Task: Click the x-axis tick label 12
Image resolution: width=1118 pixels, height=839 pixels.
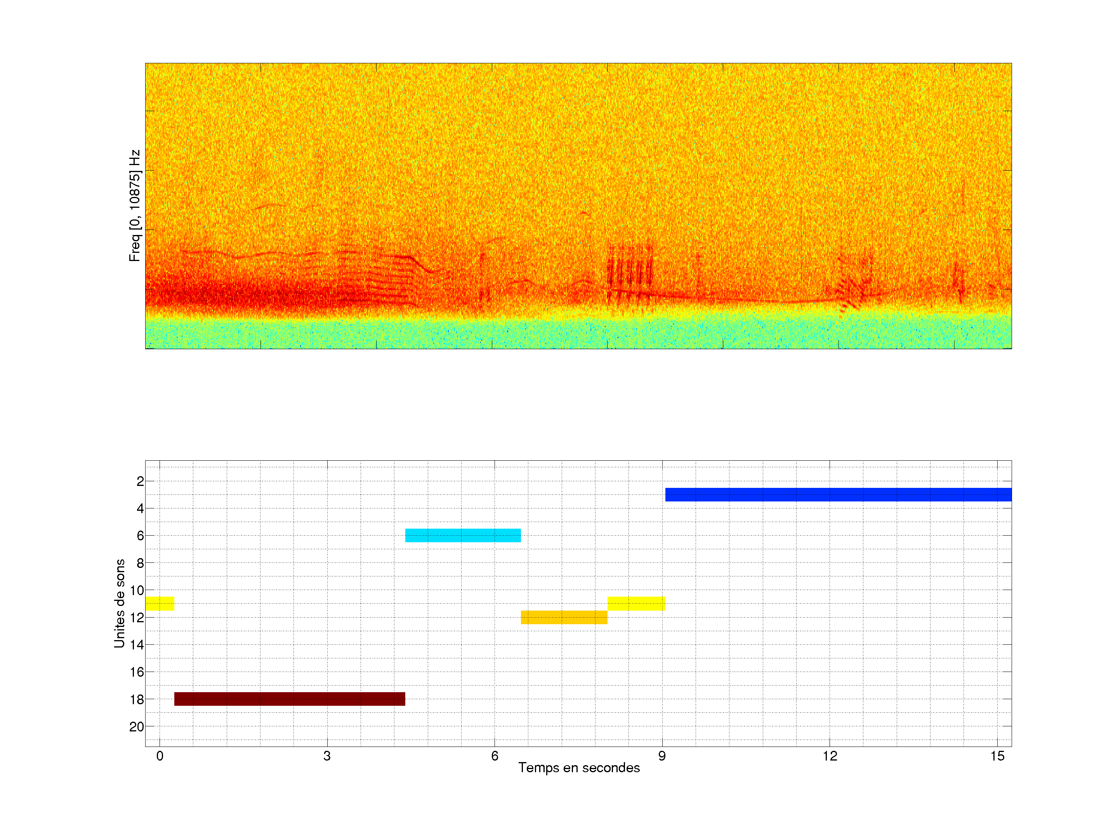Action: click(830, 756)
